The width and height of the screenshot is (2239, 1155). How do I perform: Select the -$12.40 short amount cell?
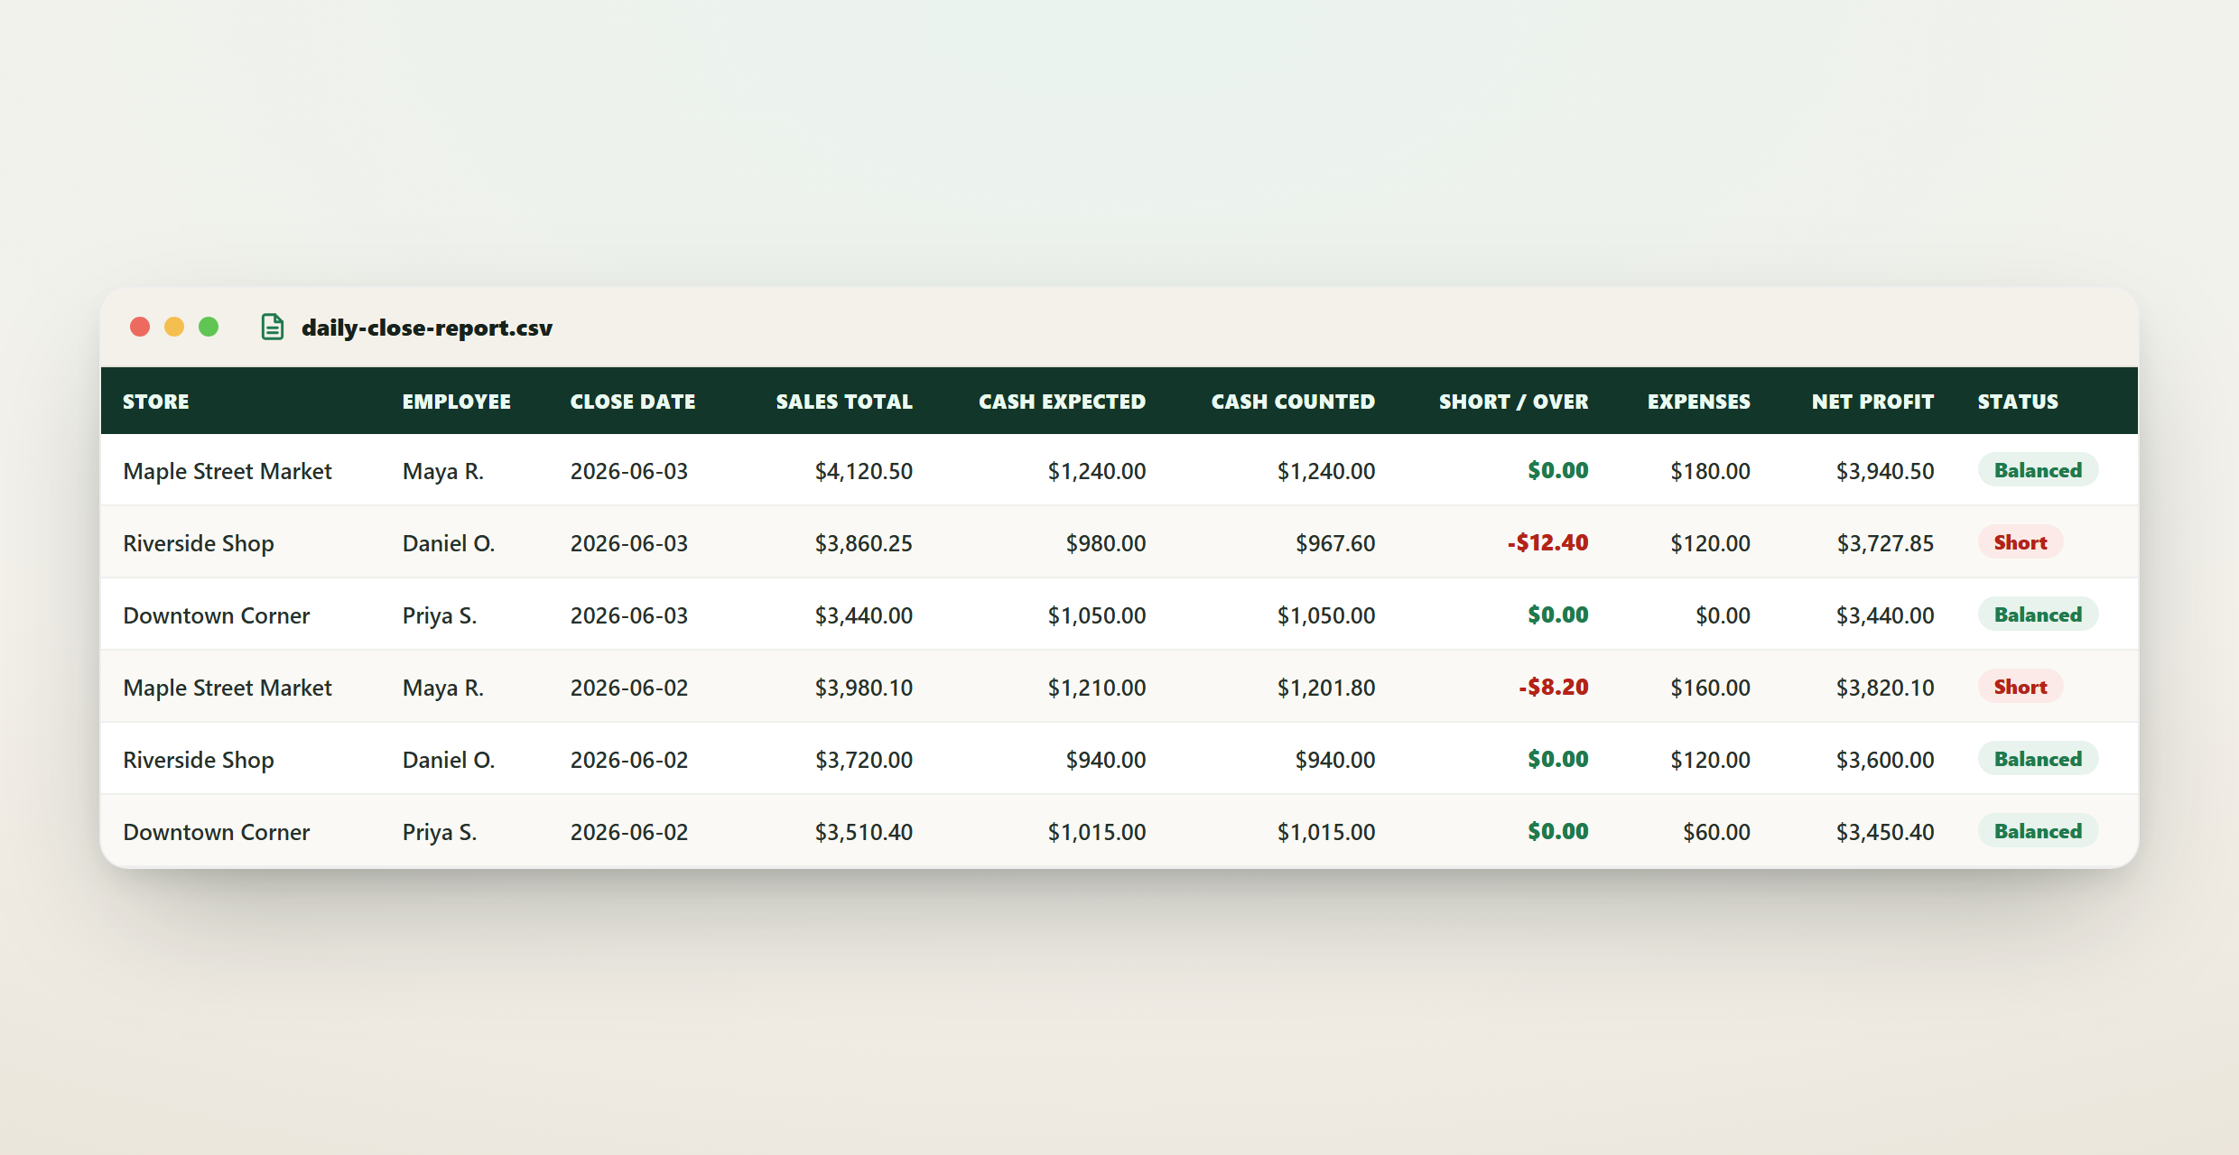1547,542
